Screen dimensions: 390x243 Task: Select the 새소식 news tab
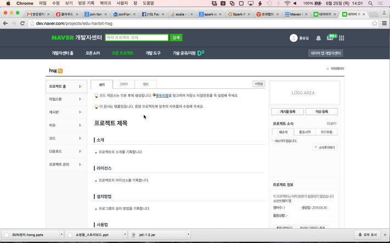click(x=283, y=132)
